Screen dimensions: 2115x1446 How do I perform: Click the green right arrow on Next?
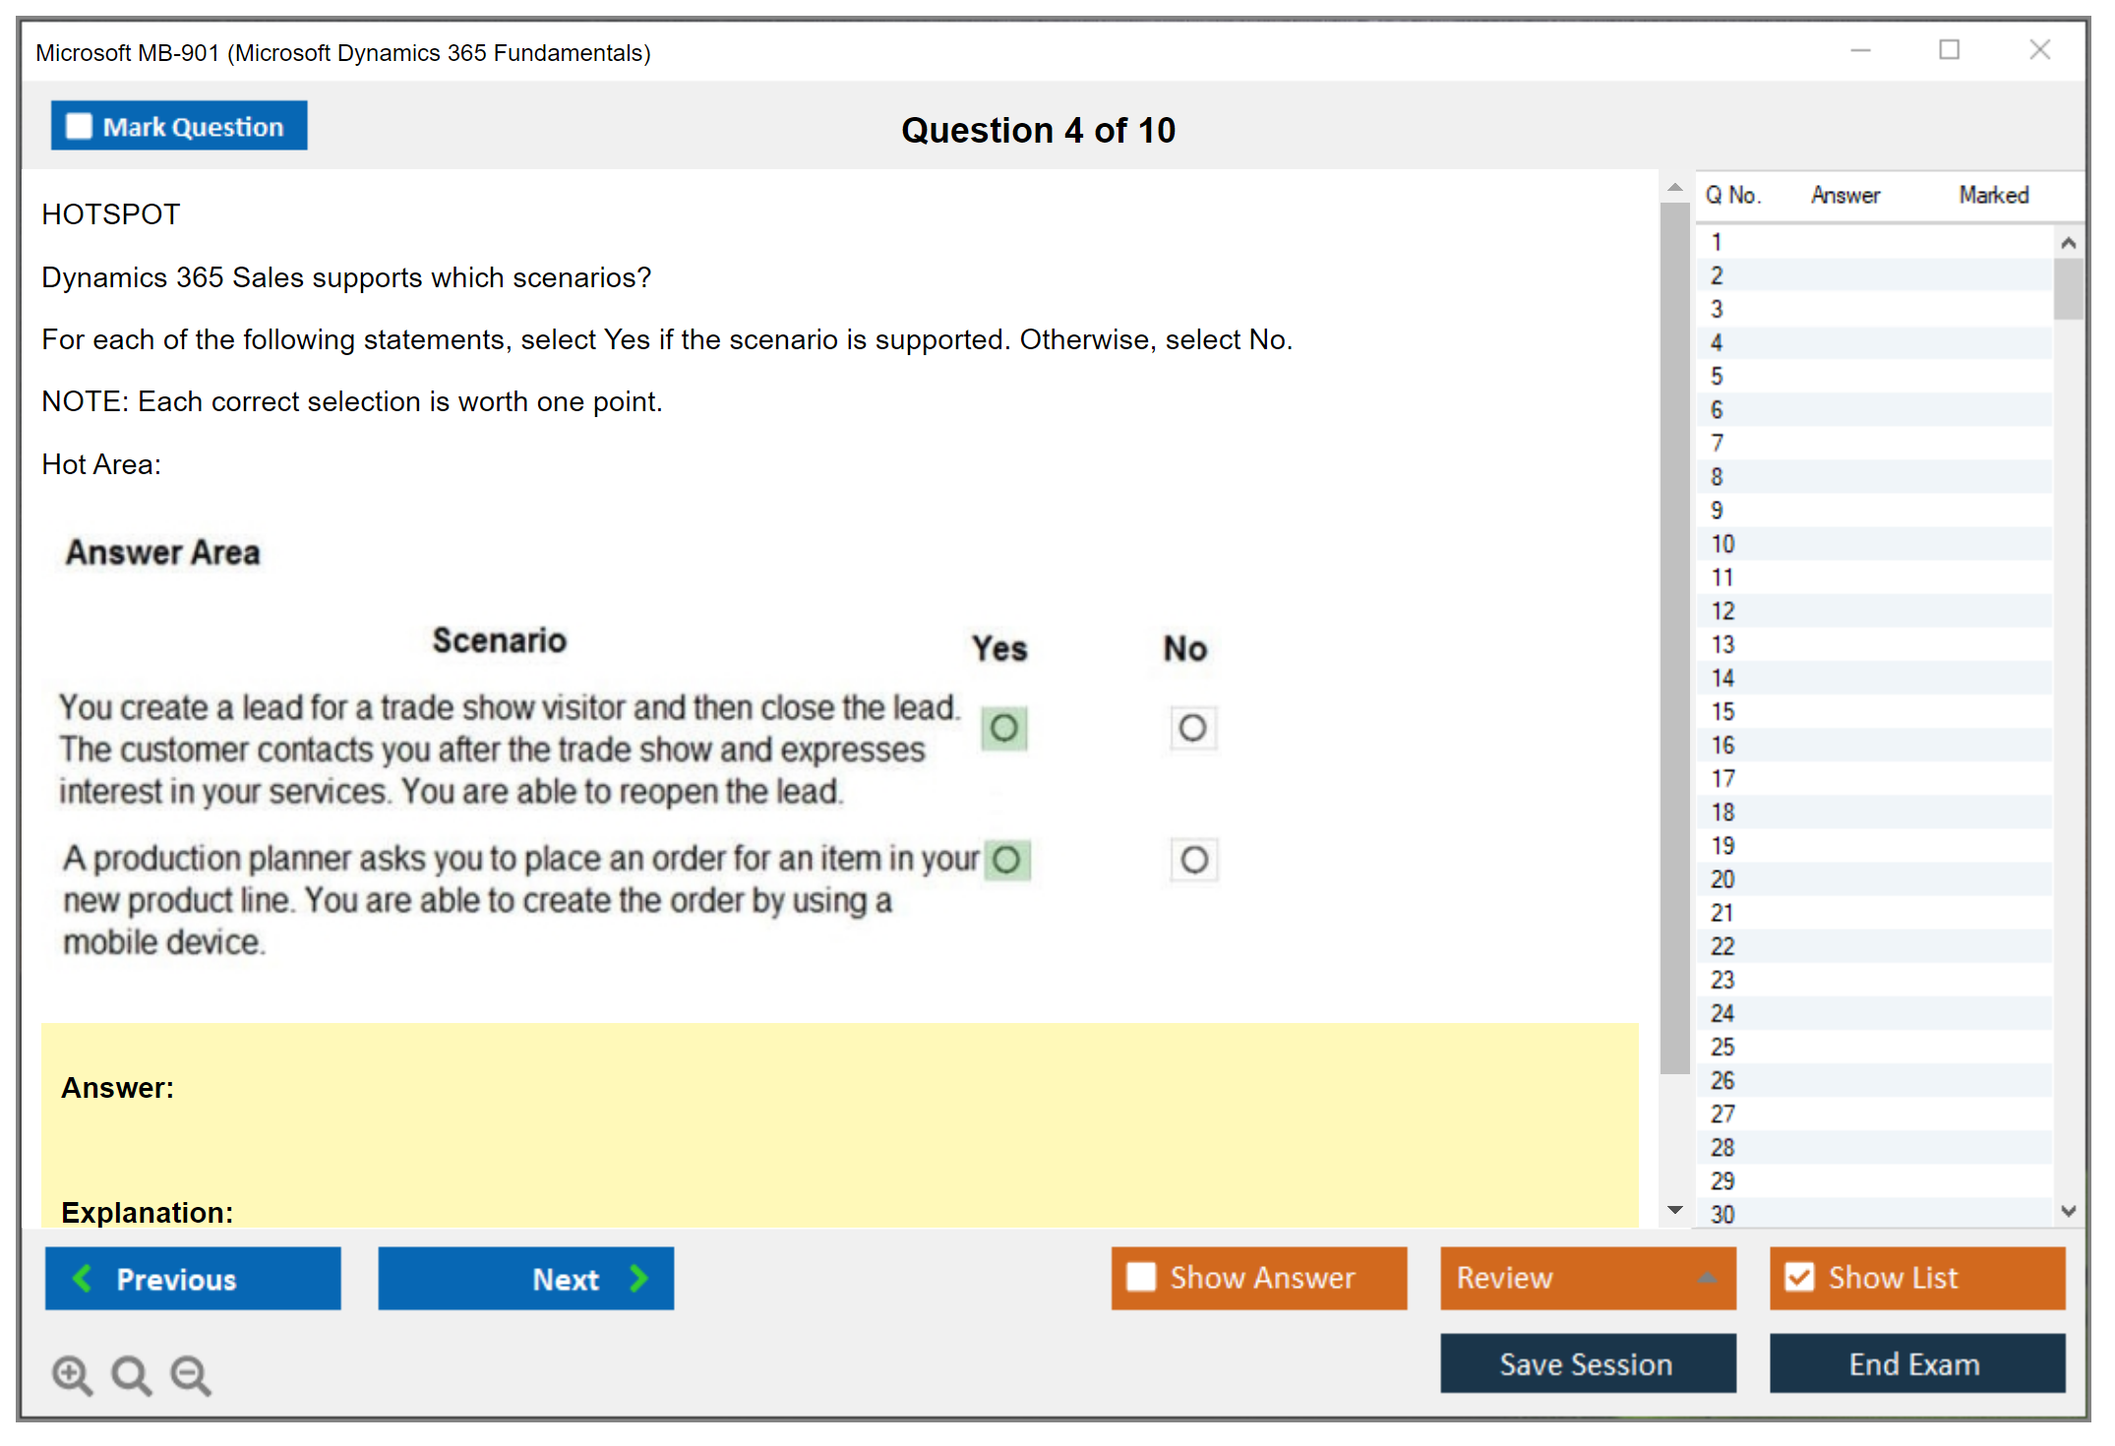(638, 1278)
